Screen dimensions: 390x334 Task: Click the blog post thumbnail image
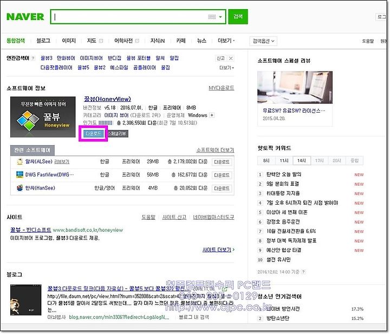26,300
